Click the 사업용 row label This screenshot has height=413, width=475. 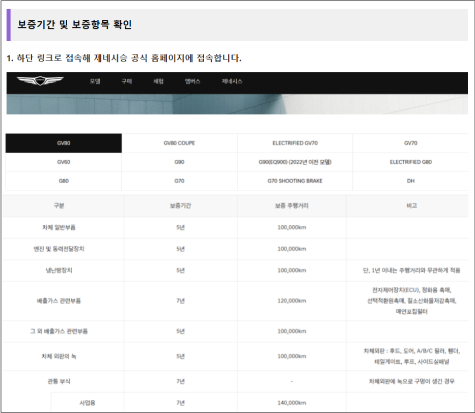click(x=87, y=403)
